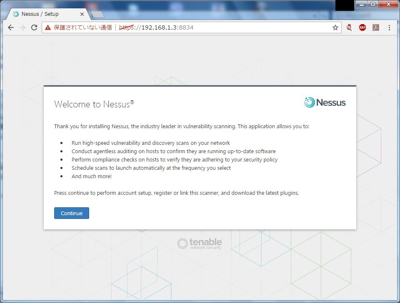Open the PDF extension icon
400x303 pixels.
[376, 27]
